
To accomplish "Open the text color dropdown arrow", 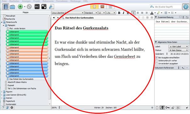I will point(155,13).
